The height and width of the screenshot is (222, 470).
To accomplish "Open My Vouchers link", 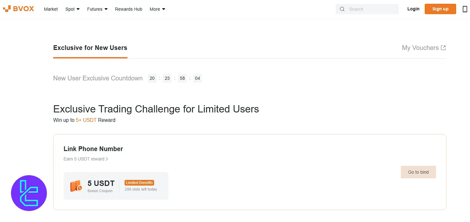I will point(420,48).
